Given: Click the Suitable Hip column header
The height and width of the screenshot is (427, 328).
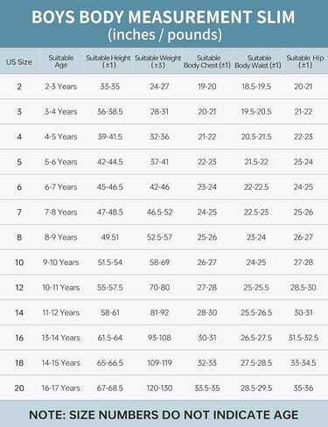Looking at the screenshot, I should click(x=305, y=61).
